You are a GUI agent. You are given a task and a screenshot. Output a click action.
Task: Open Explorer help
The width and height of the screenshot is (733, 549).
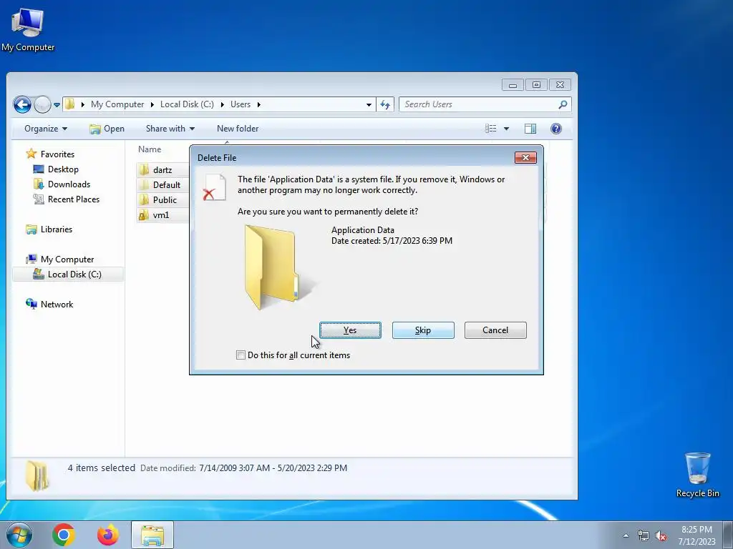pos(555,129)
